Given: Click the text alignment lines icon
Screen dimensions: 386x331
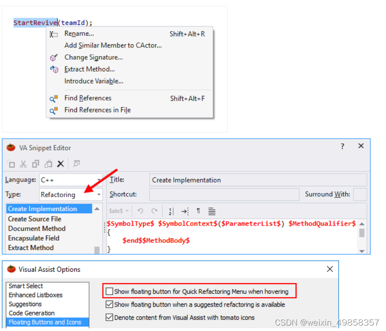Looking at the screenshot, I should click(x=212, y=211).
